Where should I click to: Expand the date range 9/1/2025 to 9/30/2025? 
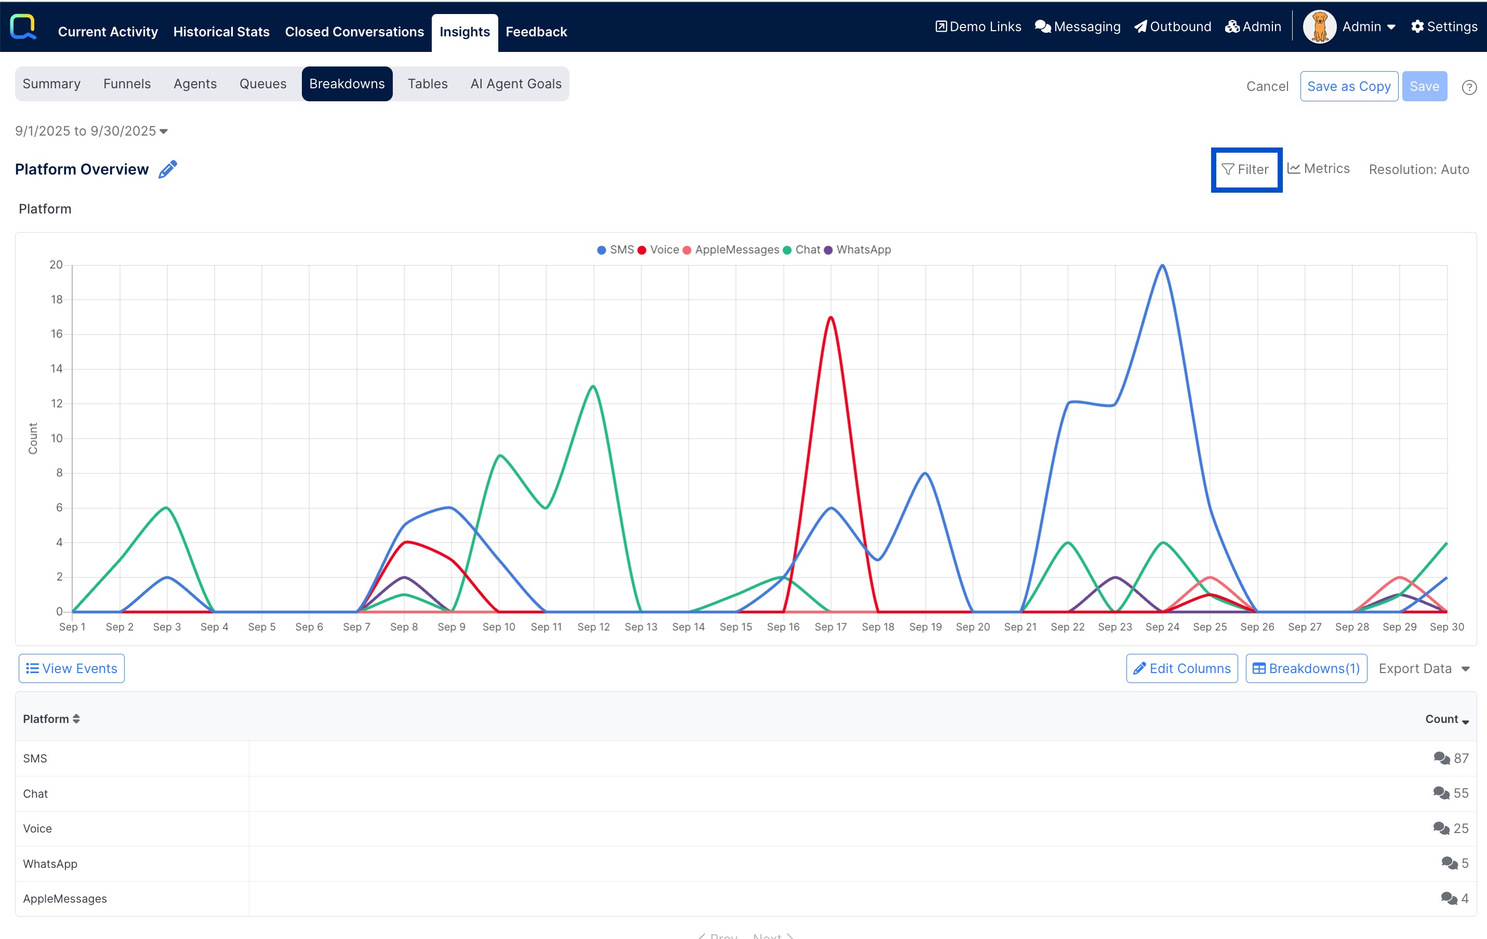[91, 131]
